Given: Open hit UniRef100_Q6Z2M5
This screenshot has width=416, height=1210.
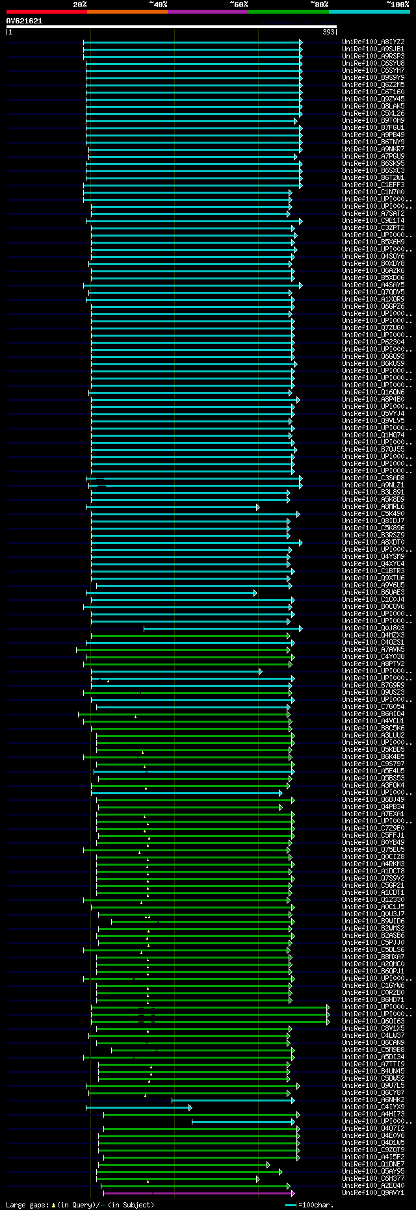Looking at the screenshot, I should point(373,84).
